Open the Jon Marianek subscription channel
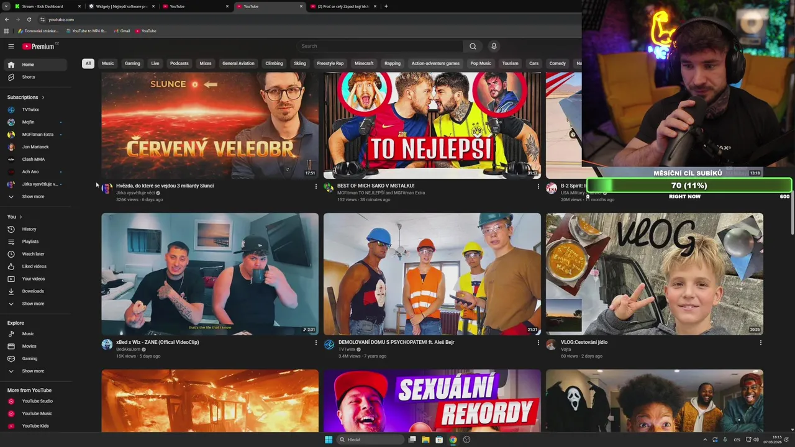The height and width of the screenshot is (447, 795). tap(35, 147)
